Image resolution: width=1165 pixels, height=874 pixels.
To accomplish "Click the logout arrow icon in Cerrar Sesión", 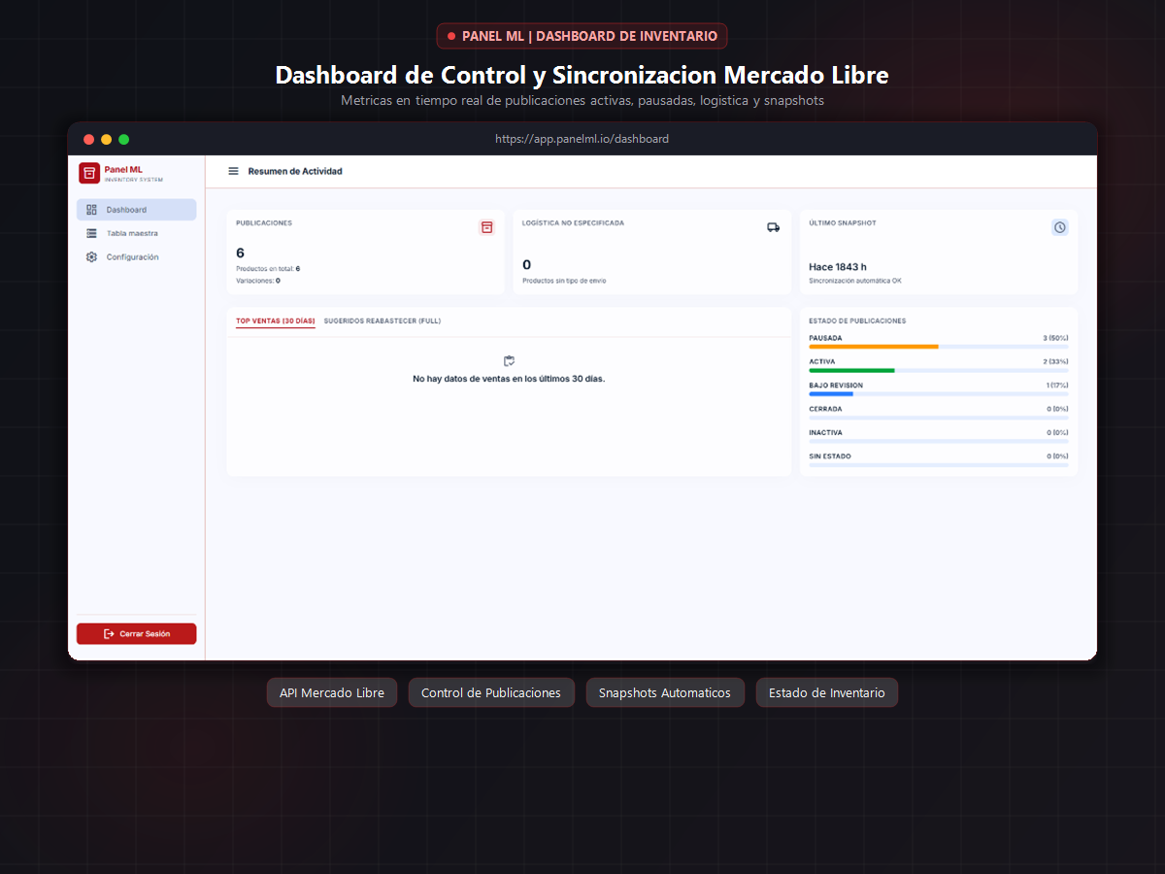I will point(109,634).
